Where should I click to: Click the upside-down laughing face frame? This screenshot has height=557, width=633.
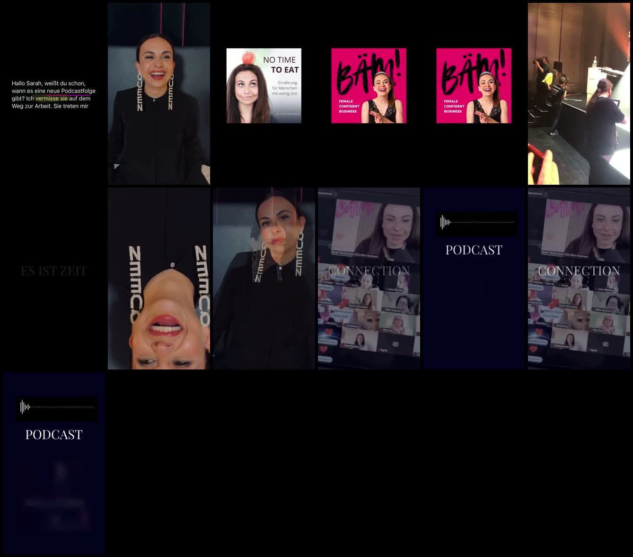(x=159, y=278)
